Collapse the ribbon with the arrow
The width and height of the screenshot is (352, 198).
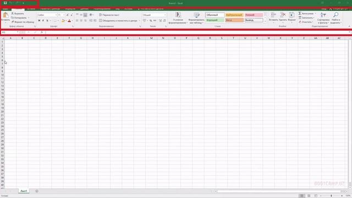coord(349,26)
